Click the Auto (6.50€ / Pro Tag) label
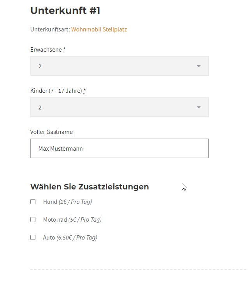248x283 pixels. 70,238
